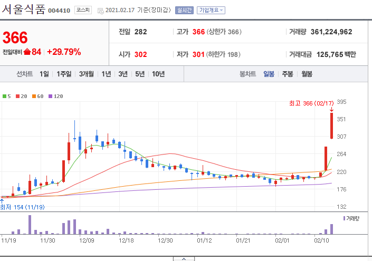Click the 02/10 date axis label

[x=321, y=240]
